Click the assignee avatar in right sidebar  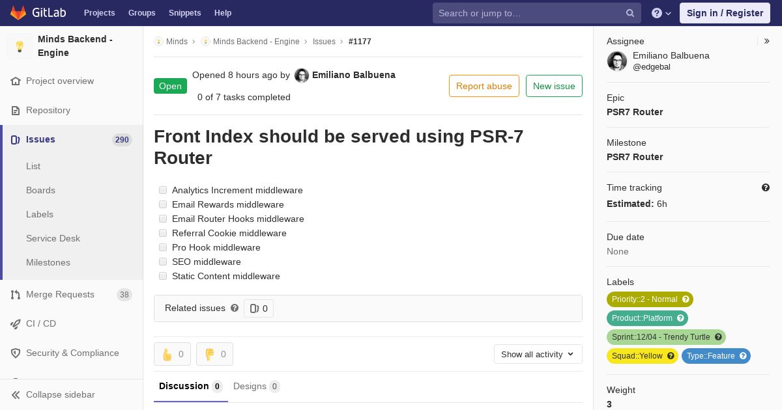617,61
